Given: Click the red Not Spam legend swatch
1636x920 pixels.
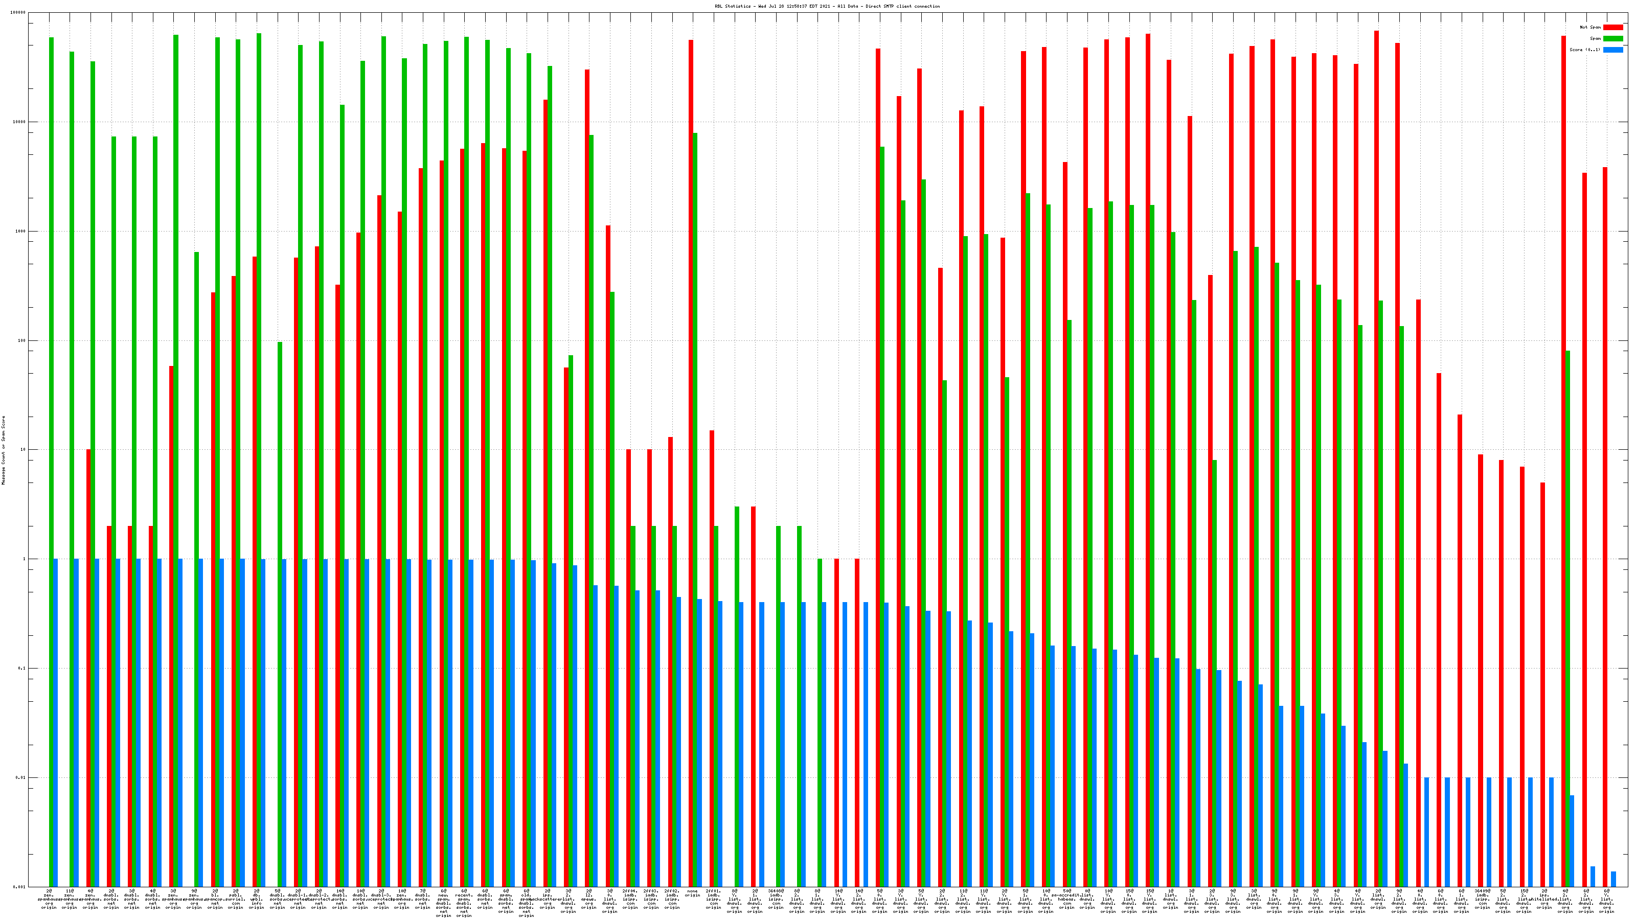Looking at the screenshot, I should point(1612,27).
